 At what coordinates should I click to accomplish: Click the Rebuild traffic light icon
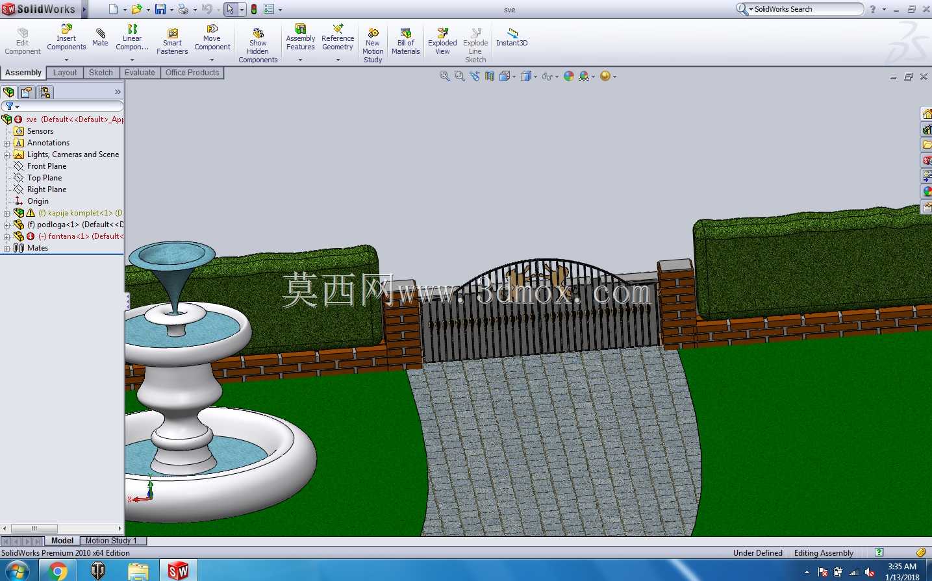tap(254, 9)
